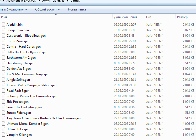
Task: Click the 'Новая папка' button
Action: point(77,9)
